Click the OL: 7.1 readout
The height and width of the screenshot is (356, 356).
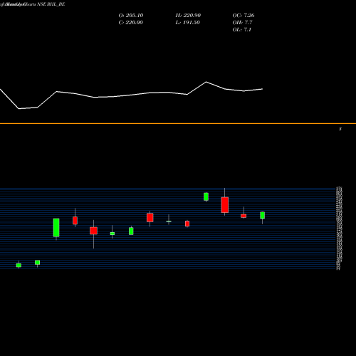241,30
